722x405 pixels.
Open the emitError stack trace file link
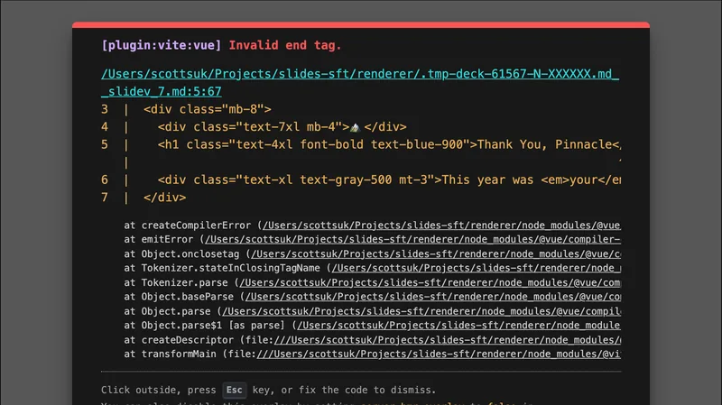[x=412, y=239]
